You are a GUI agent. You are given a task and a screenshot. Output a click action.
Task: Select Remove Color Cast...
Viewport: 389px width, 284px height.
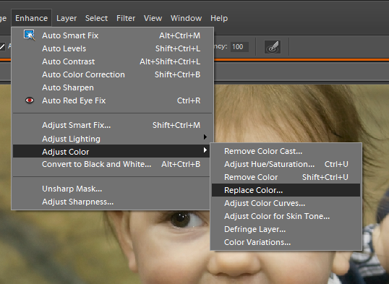click(x=286, y=151)
